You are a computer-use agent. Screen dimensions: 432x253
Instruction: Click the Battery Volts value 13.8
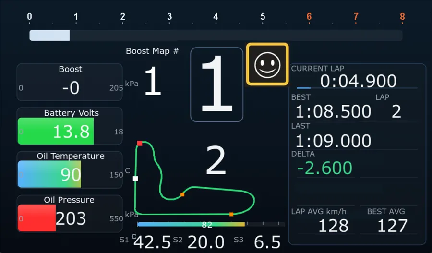coord(72,132)
